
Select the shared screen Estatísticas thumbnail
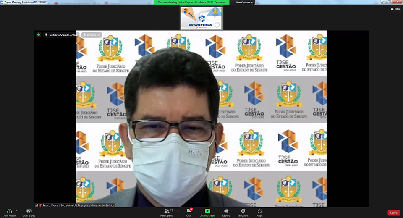point(201,18)
